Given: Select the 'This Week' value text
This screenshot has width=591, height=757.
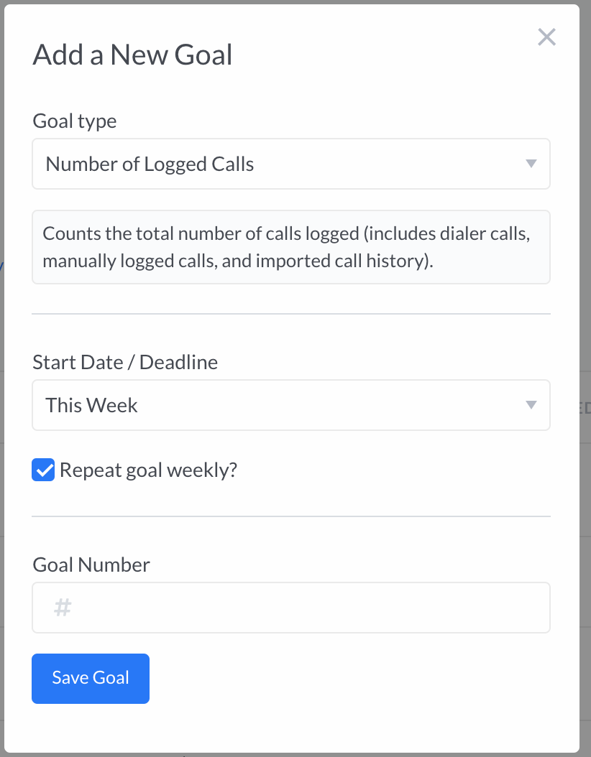Looking at the screenshot, I should [91, 405].
